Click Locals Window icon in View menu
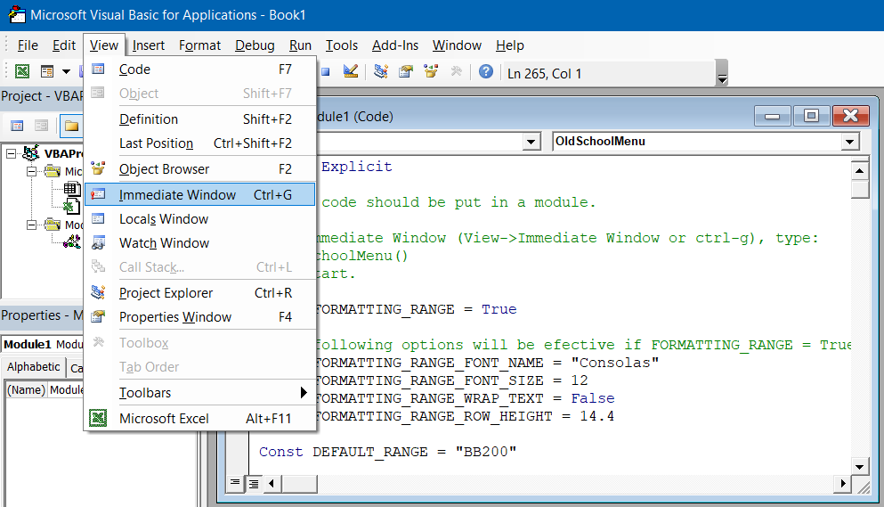Screen dimensions: 884x507 pyautogui.click(x=98, y=218)
